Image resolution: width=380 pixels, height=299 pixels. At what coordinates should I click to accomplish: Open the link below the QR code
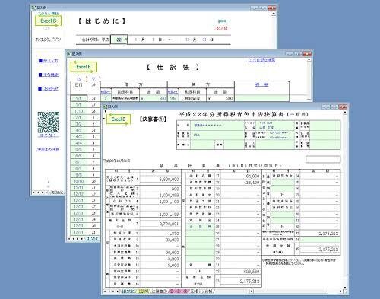pyautogui.click(x=49, y=135)
